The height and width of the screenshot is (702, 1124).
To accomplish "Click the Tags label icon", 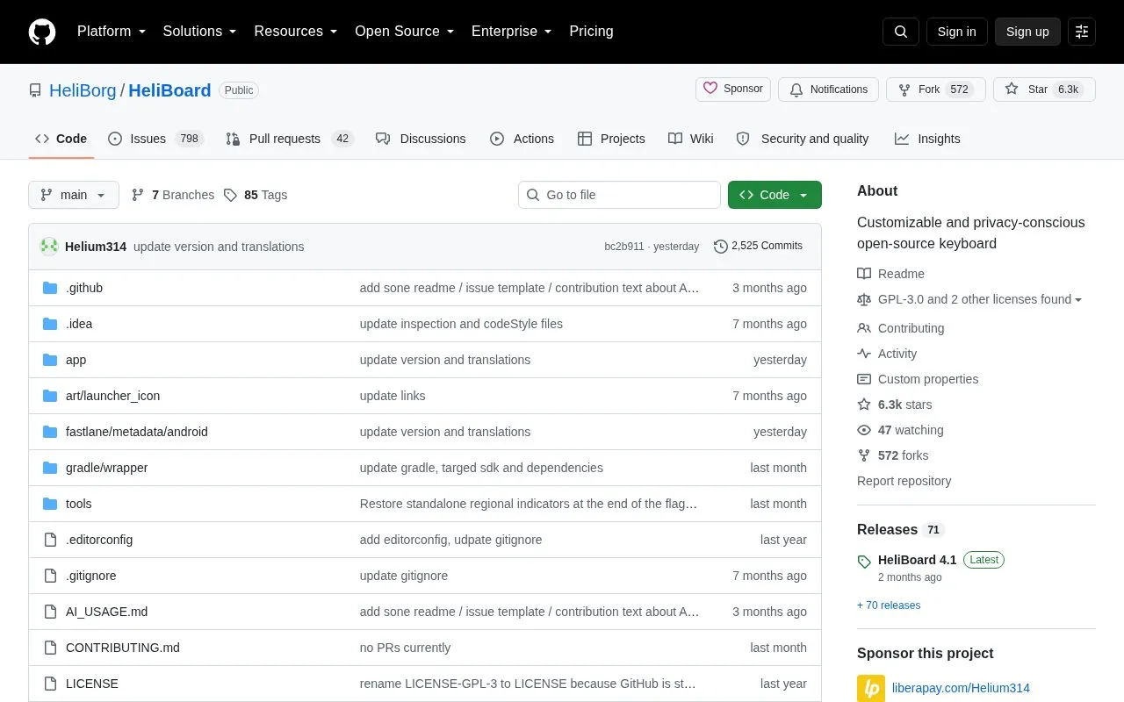I will point(230,195).
